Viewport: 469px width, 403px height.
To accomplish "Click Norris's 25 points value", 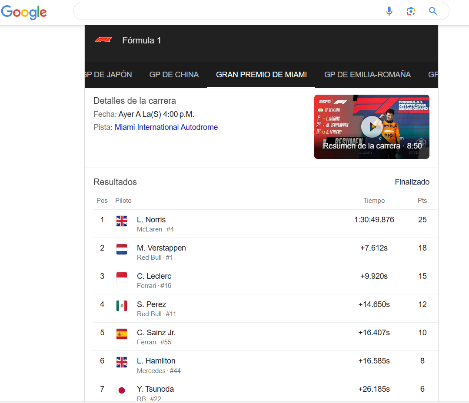I will (422, 220).
